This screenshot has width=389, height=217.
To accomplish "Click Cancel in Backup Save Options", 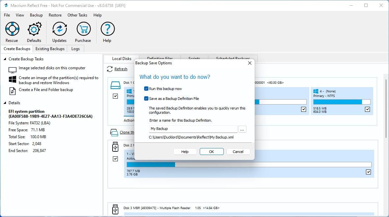I will click(238, 152).
